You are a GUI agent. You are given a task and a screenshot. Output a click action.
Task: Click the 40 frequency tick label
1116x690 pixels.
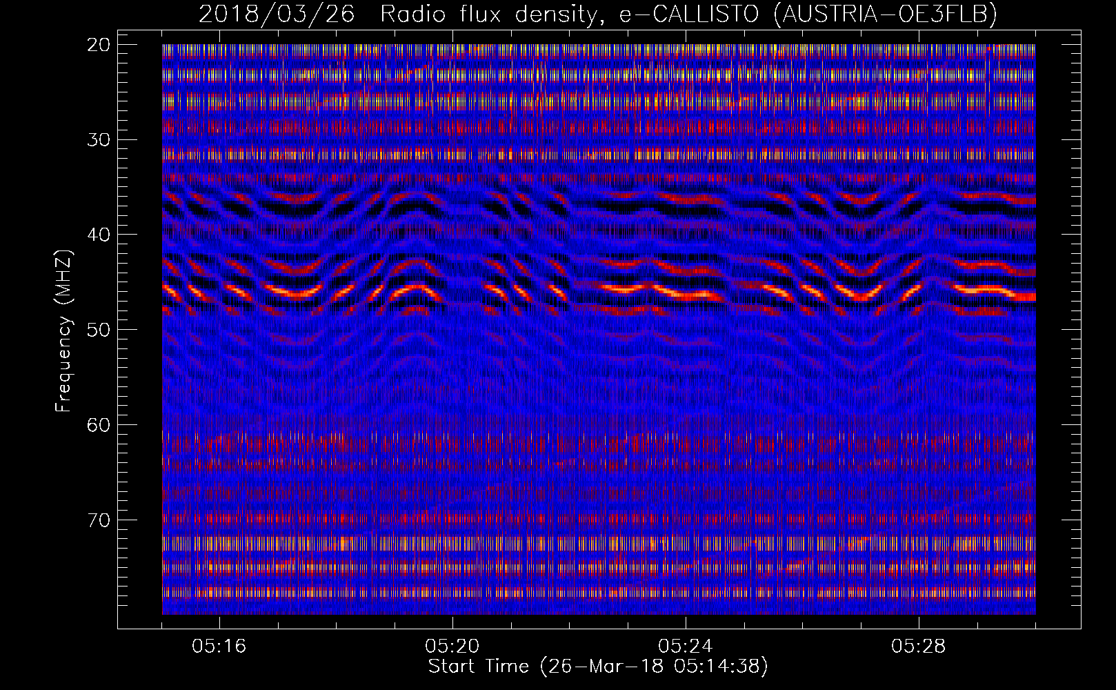(99, 235)
